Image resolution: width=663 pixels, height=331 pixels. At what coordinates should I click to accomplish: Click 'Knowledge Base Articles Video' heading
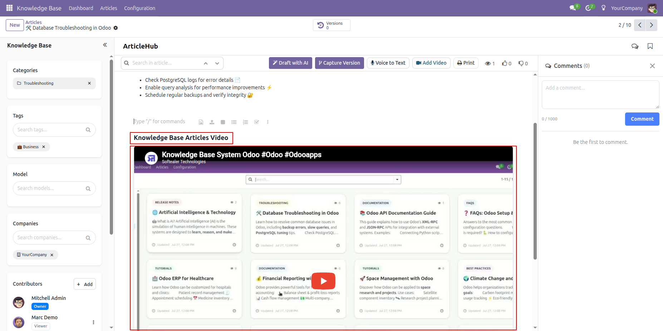pyautogui.click(x=181, y=138)
